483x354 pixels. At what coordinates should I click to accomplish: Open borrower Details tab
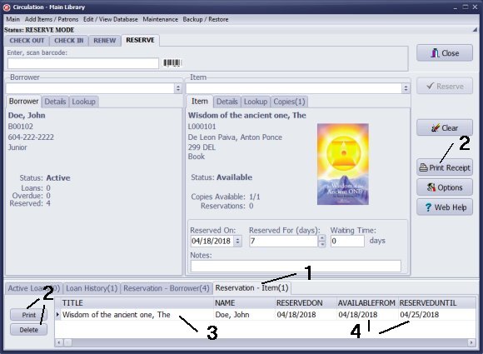(55, 102)
